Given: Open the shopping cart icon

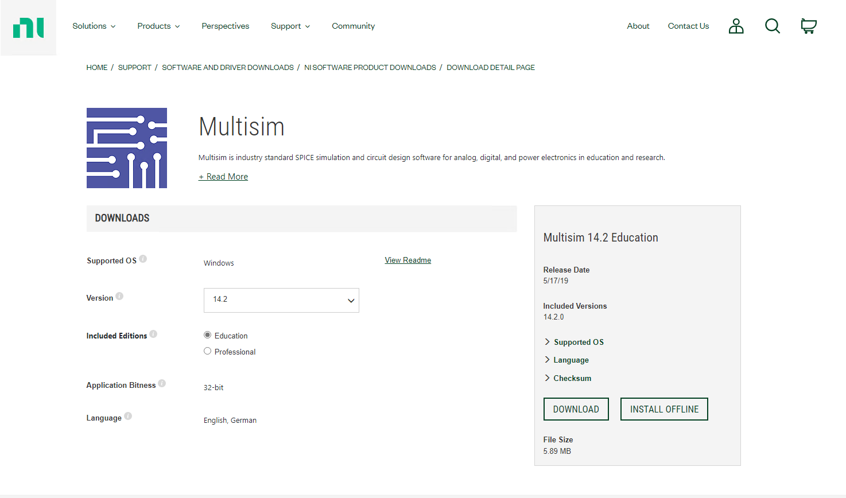Looking at the screenshot, I should [x=809, y=26].
